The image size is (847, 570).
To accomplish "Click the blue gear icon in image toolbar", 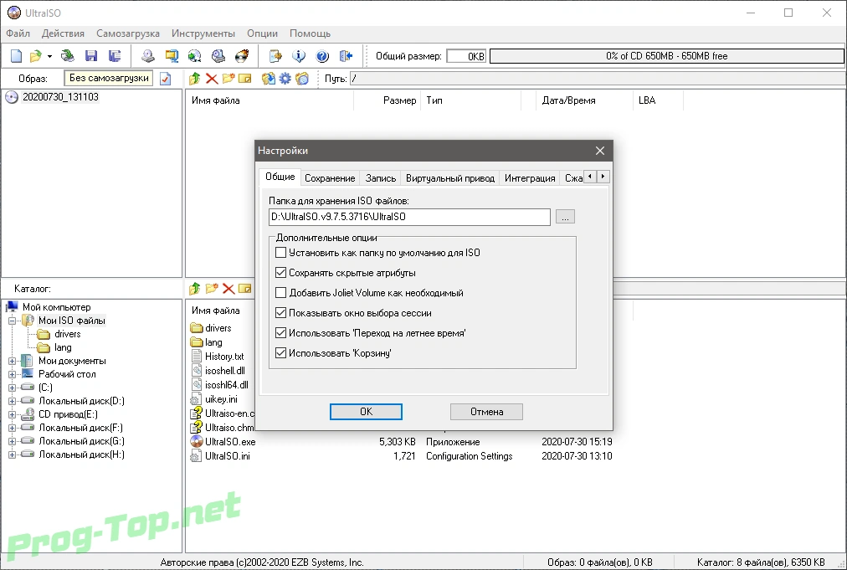I will 285,79.
